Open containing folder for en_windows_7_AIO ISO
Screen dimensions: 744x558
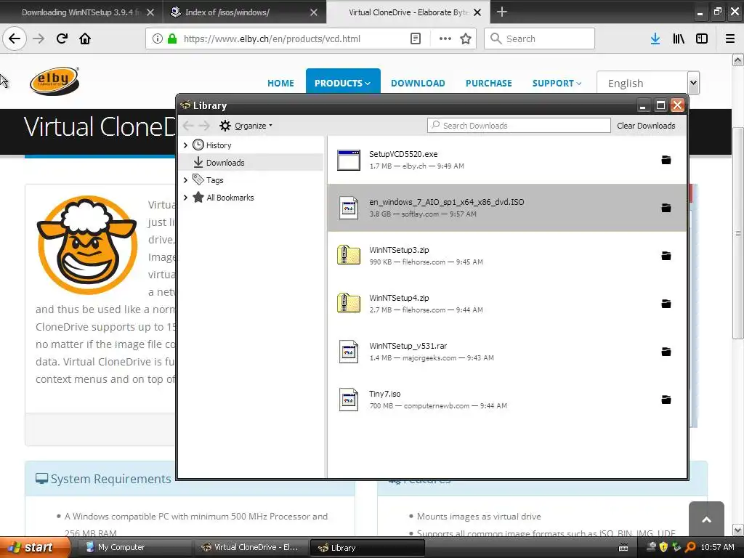tap(666, 208)
